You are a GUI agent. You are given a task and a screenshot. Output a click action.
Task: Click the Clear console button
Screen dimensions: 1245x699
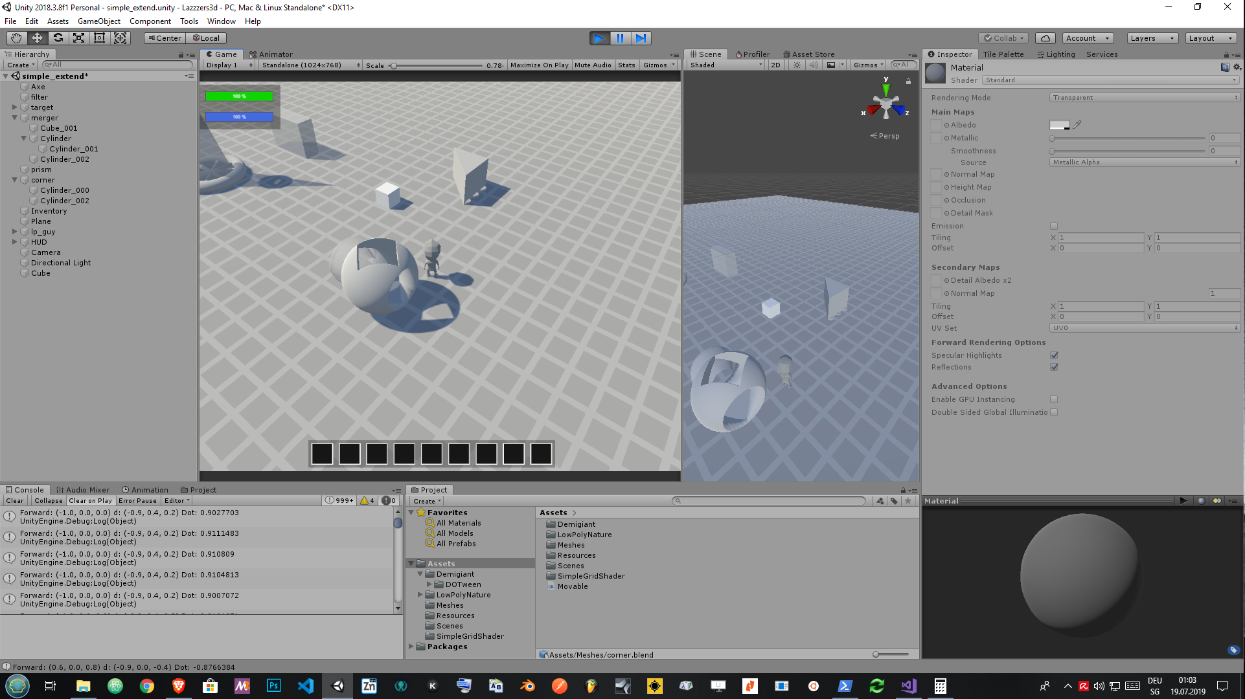tap(15, 500)
